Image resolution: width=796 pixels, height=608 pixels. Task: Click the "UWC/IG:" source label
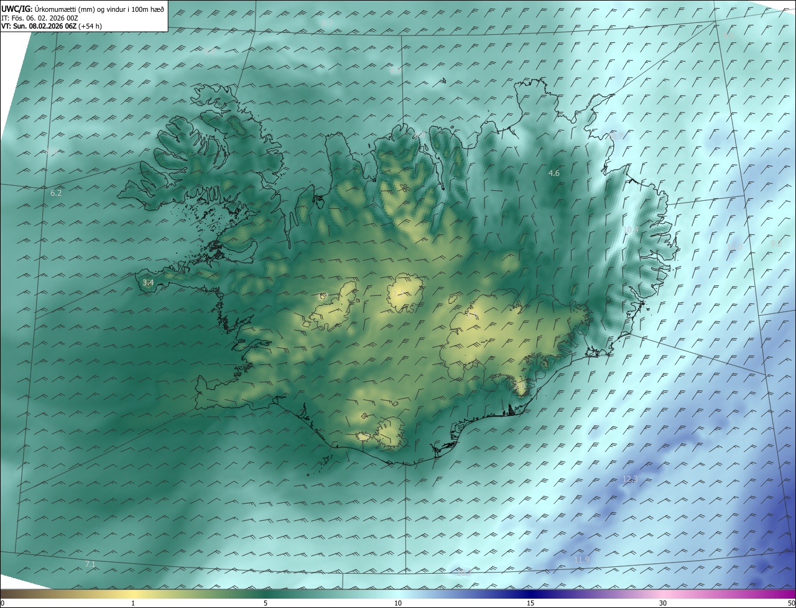pyautogui.click(x=17, y=9)
